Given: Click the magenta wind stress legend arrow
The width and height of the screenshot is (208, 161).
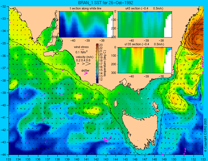Looking at the screenshot, I should pyautogui.click(x=82, y=49).
